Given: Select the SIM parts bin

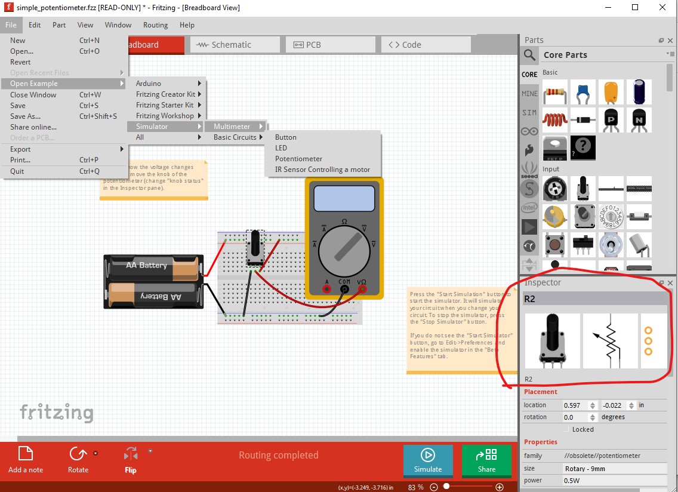Looking at the screenshot, I should [529, 112].
